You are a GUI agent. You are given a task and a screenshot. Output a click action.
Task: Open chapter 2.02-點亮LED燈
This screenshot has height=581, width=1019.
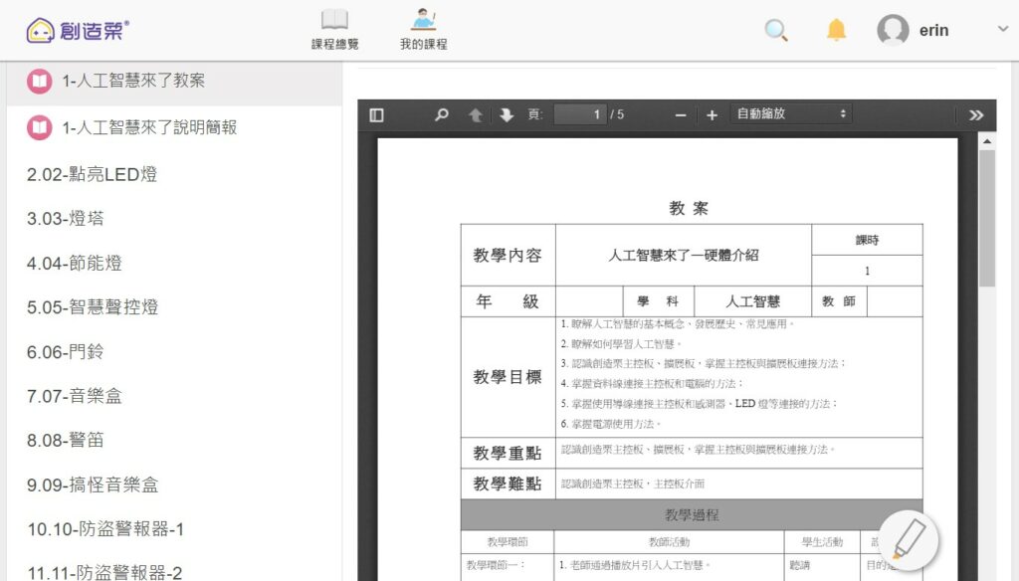point(92,174)
